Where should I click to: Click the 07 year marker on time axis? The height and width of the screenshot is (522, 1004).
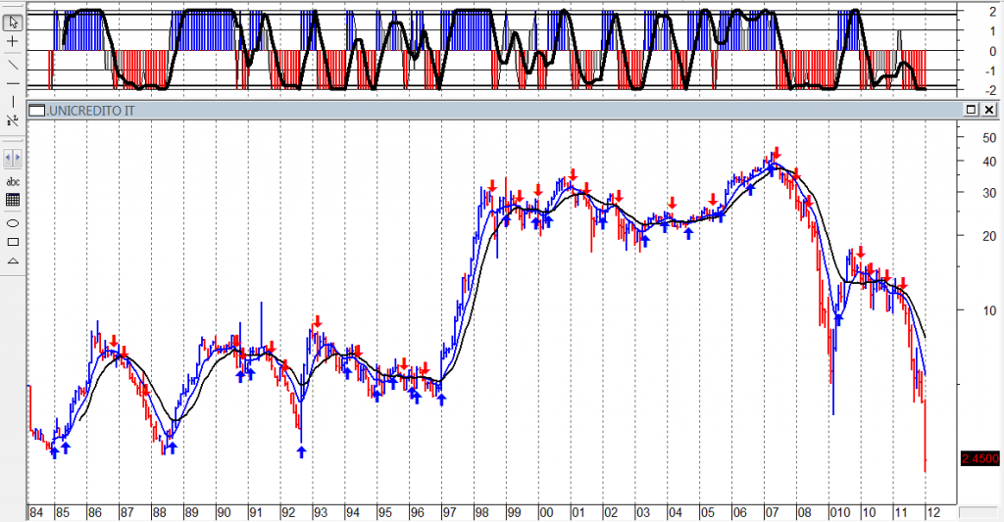pyautogui.click(x=772, y=512)
